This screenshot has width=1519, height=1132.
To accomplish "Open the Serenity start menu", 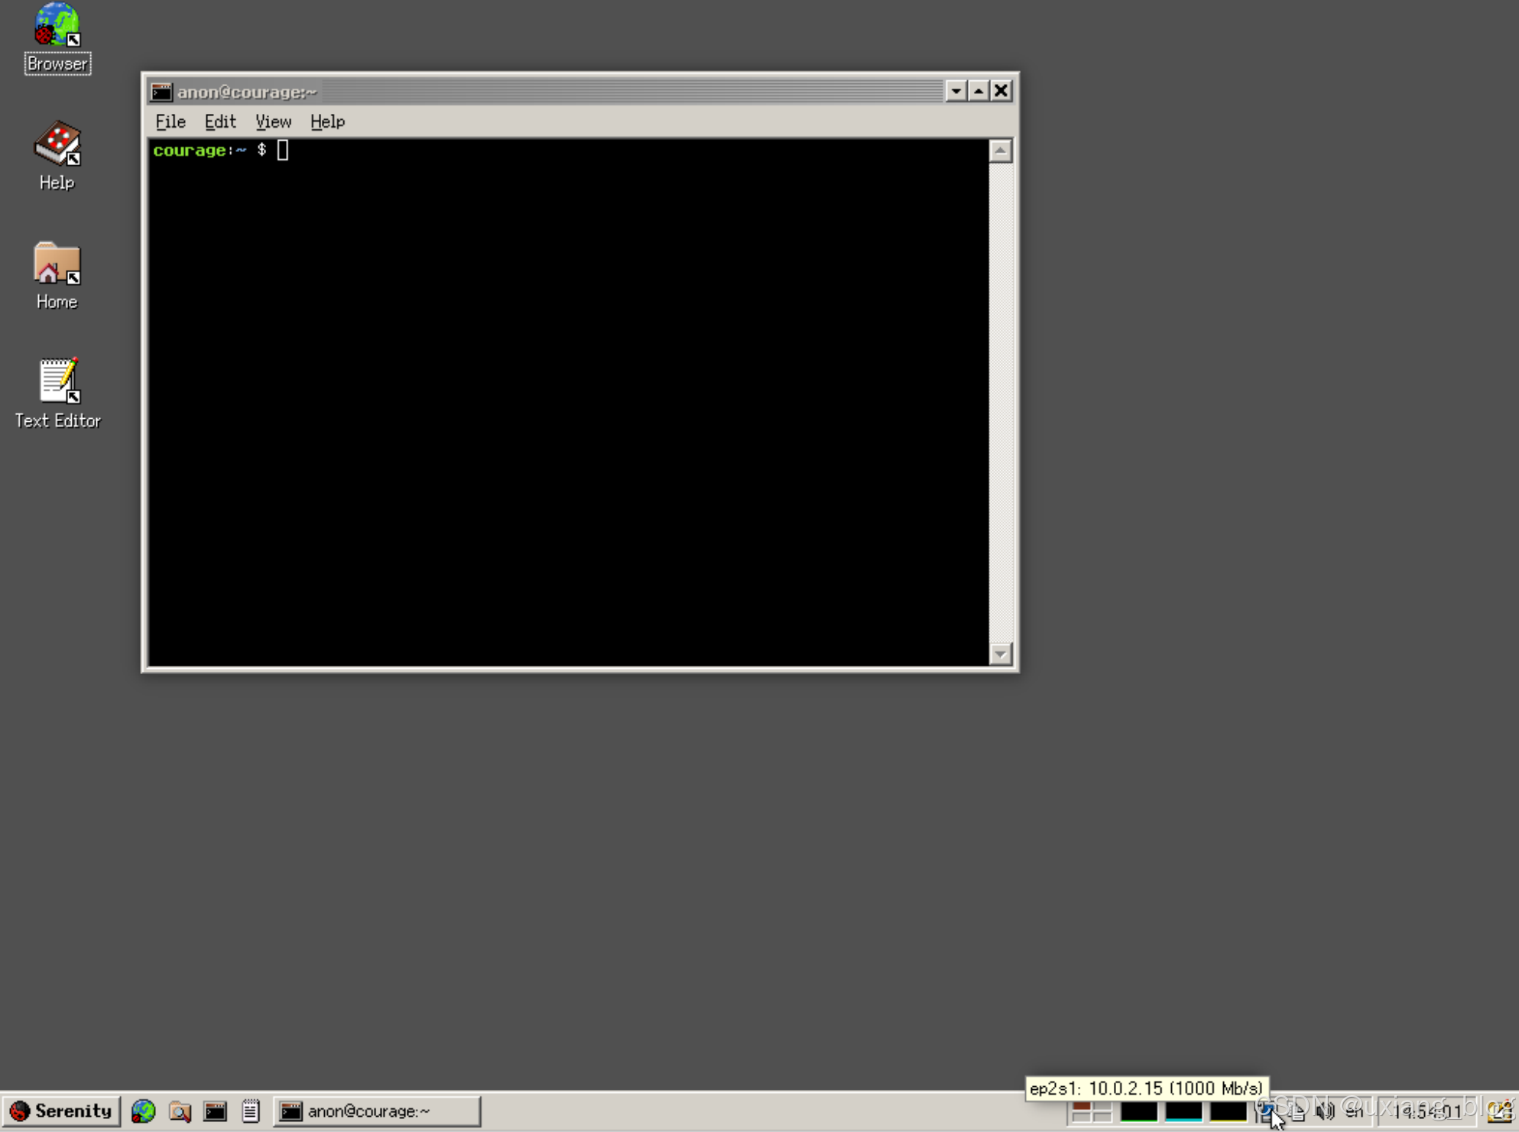I will [61, 1111].
